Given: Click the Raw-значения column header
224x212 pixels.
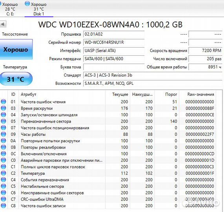Looking at the screenshot, I should [x=198, y=94].
